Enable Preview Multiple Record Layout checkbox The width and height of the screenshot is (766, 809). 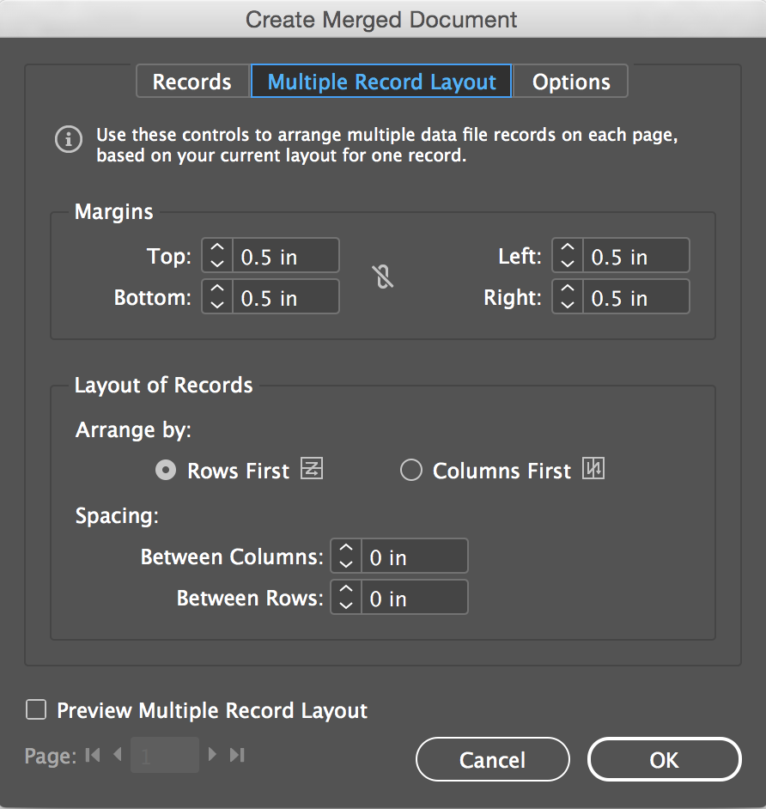(x=36, y=710)
